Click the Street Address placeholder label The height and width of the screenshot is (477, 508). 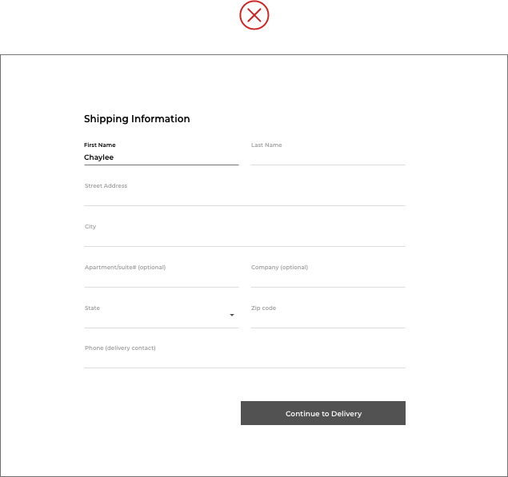pos(106,185)
